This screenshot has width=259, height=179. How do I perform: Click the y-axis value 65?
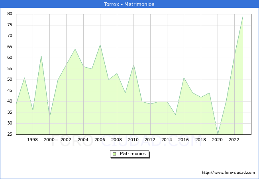coord(10,47)
